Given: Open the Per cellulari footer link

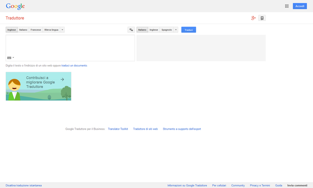Looking at the screenshot, I should pyautogui.click(x=219, y=185).
